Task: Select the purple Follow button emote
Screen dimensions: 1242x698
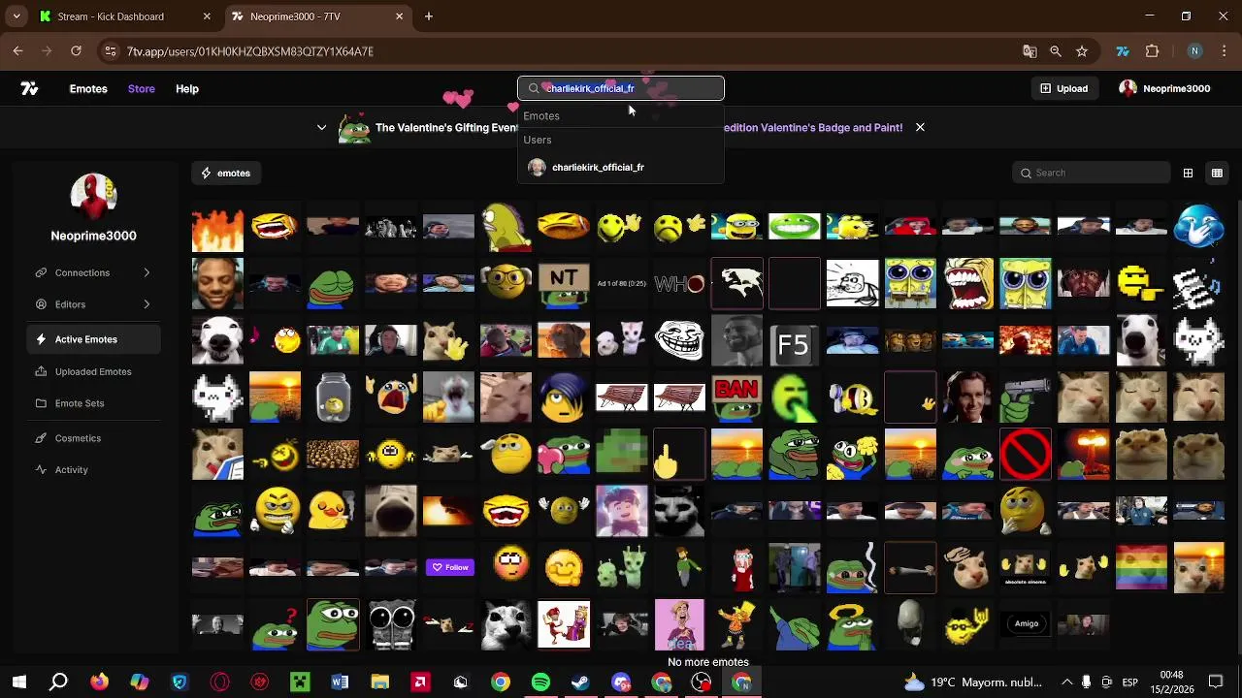Action: [x=448, y=567]
